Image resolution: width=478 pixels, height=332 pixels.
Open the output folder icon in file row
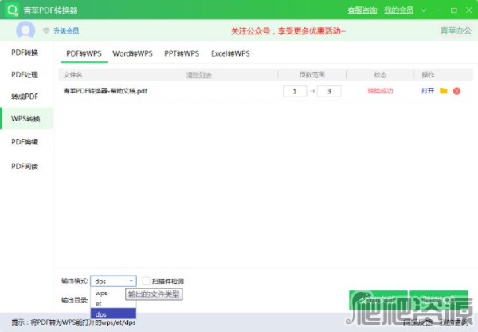tap(444, 91)
